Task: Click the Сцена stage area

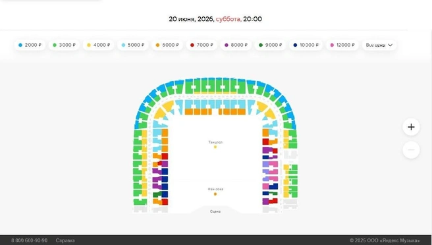Action: click(215, 209)
